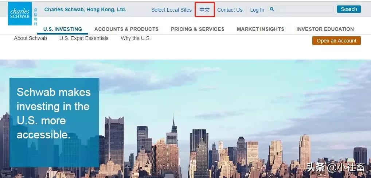The height and width of the screenshot is (178, 371).
Task: Click the magnifier icon in search box
Action: (x=272, y=9)
